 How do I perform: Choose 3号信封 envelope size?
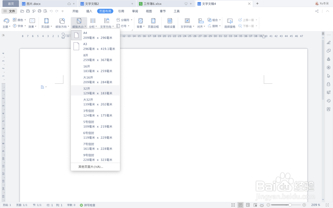(x=95, y=113)
